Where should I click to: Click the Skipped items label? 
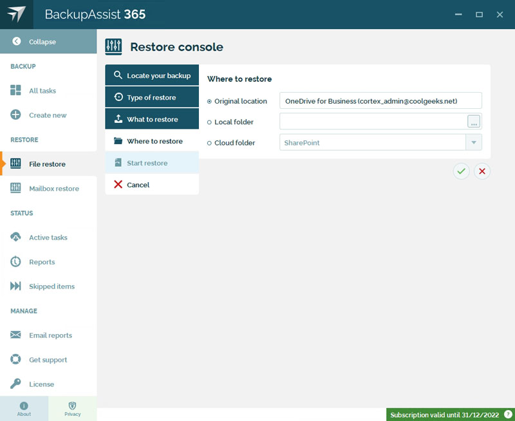(x=51, y=286)
